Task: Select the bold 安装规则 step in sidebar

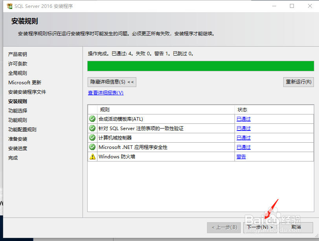Action: pyautogui.click(x=18, y=101)
